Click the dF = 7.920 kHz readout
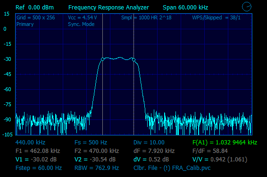The height and width of the screenshot is (177, 267). 154,151
